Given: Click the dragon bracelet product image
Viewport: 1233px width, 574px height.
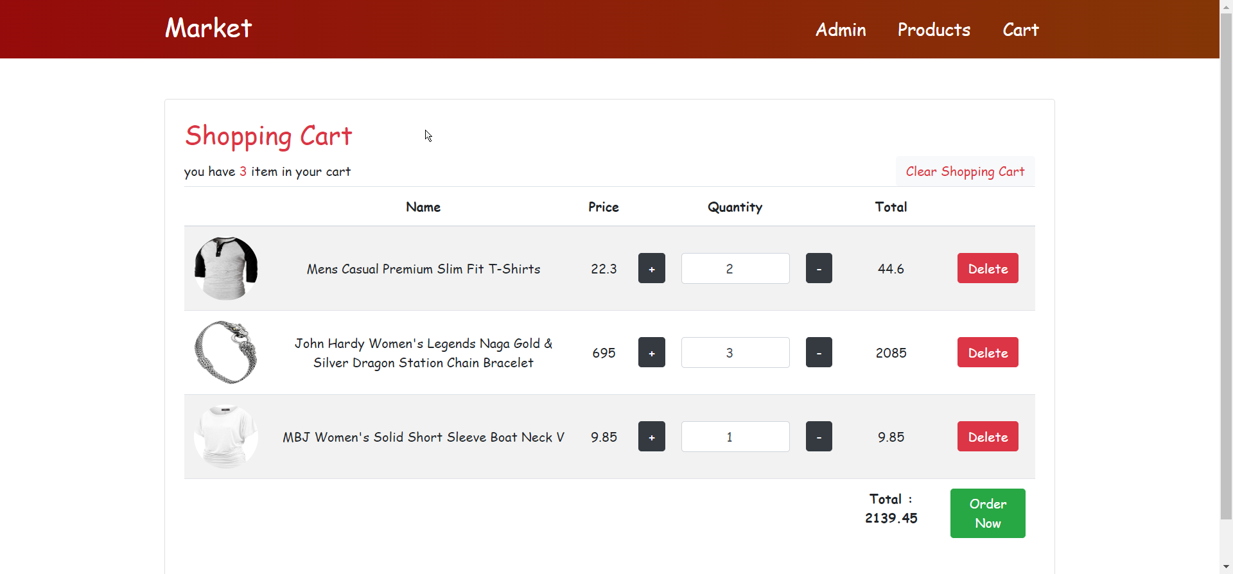Looking at the screenshot, I should pos(226,352).
